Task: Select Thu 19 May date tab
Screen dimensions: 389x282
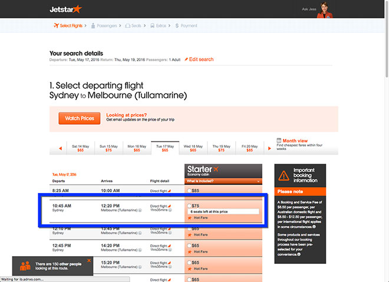Action: pyautogui.click(x=221, y=148)
